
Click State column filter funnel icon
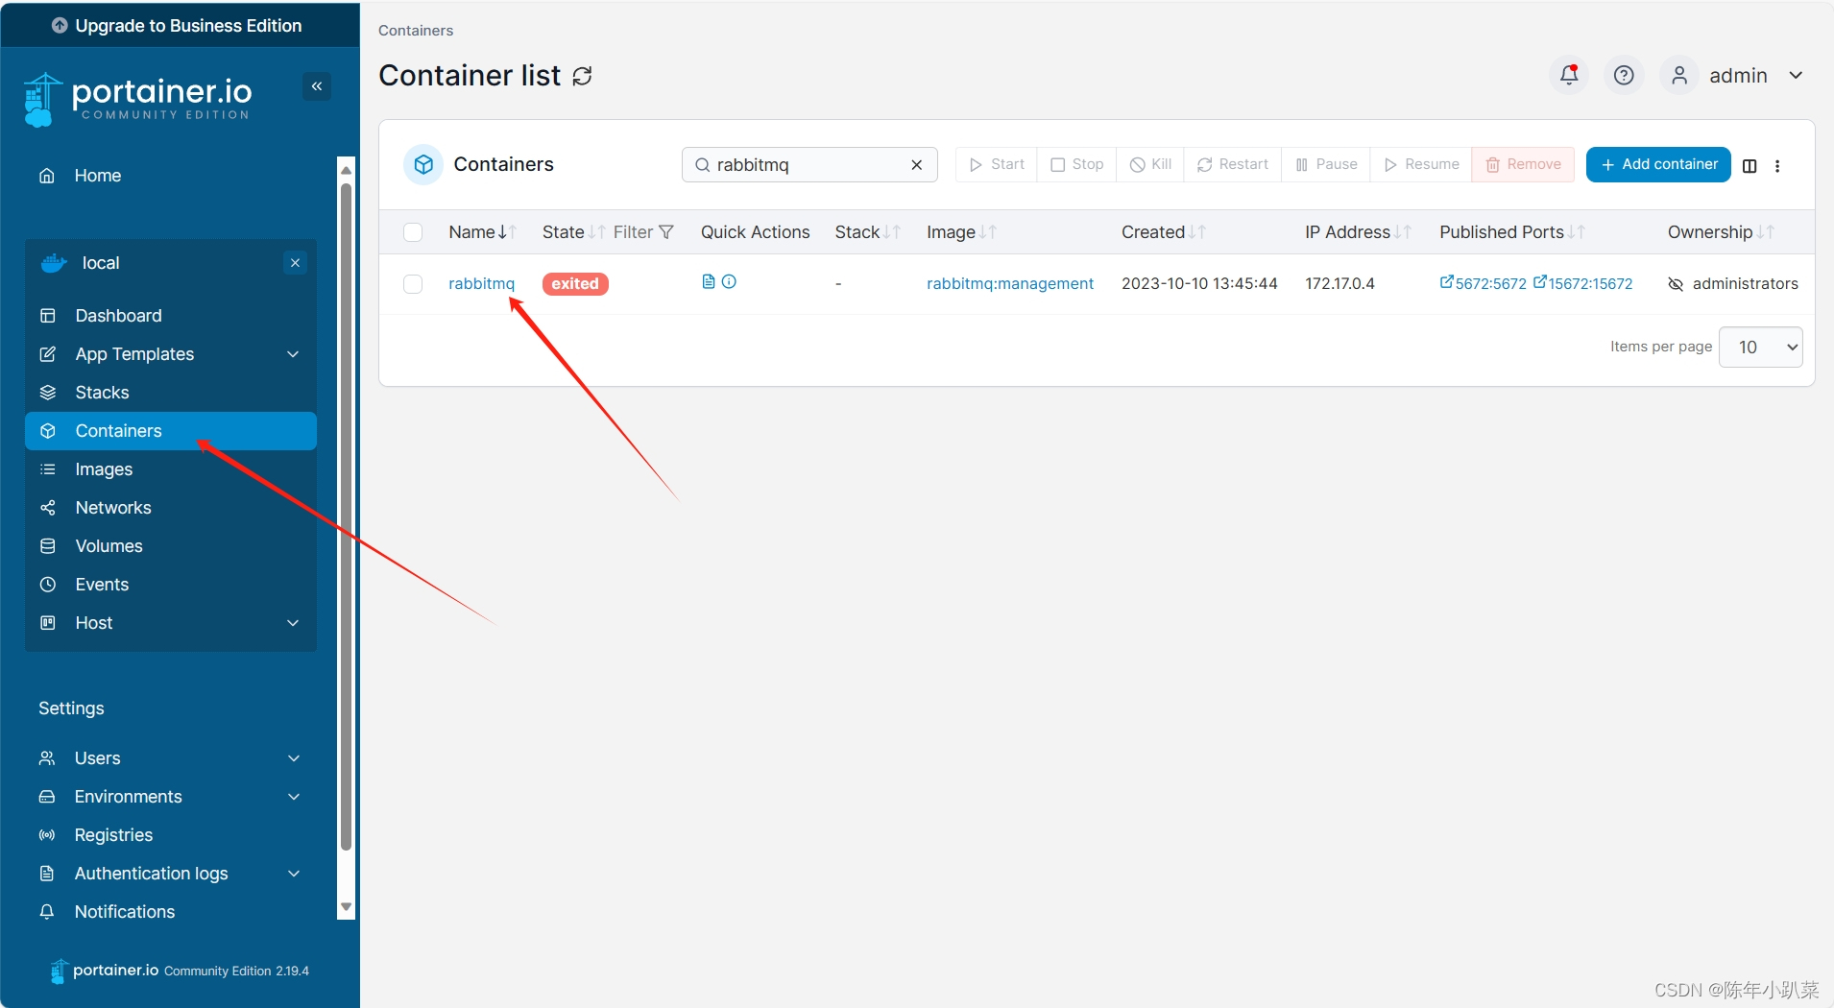click(666, 232)
